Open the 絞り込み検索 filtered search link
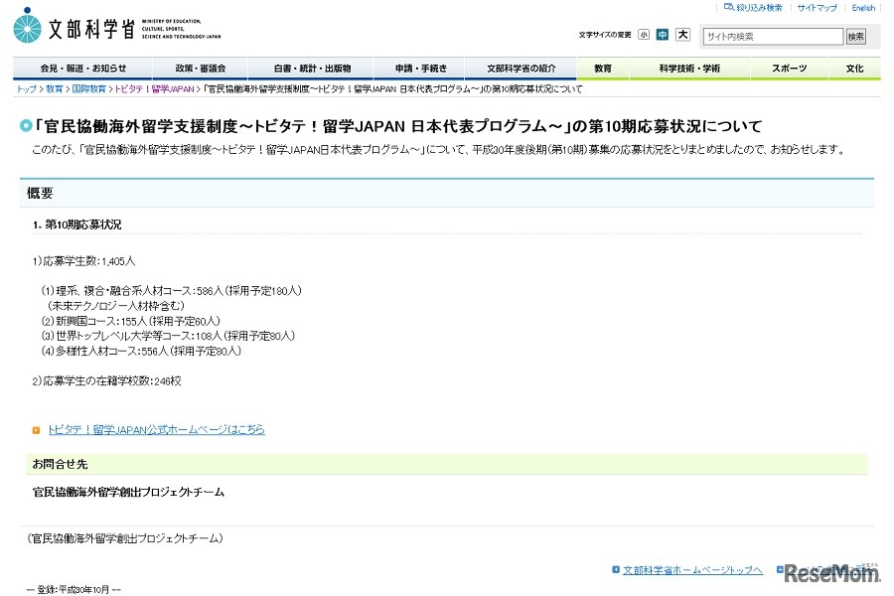 coord(759,7)
